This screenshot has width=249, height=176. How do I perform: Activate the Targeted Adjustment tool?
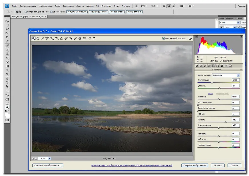coord(52,38)
